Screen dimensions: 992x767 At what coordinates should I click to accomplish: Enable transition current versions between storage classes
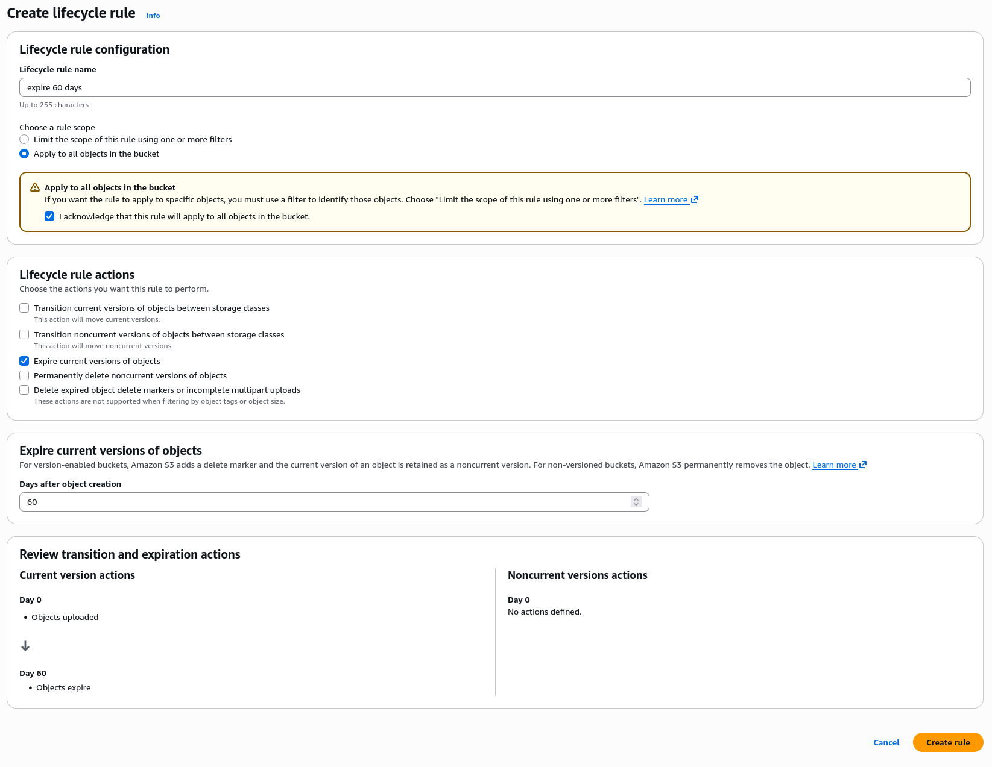pyautogui.click(x=24, y=308)
